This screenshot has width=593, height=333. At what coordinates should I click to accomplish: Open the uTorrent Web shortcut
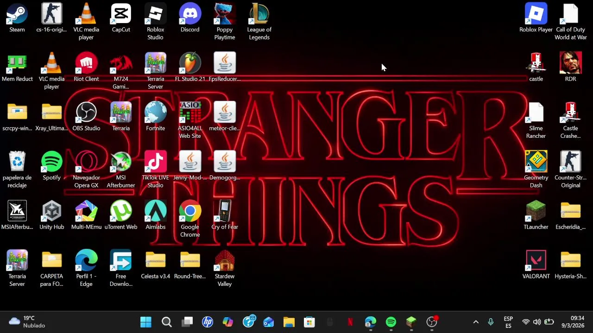coord(121,216)
